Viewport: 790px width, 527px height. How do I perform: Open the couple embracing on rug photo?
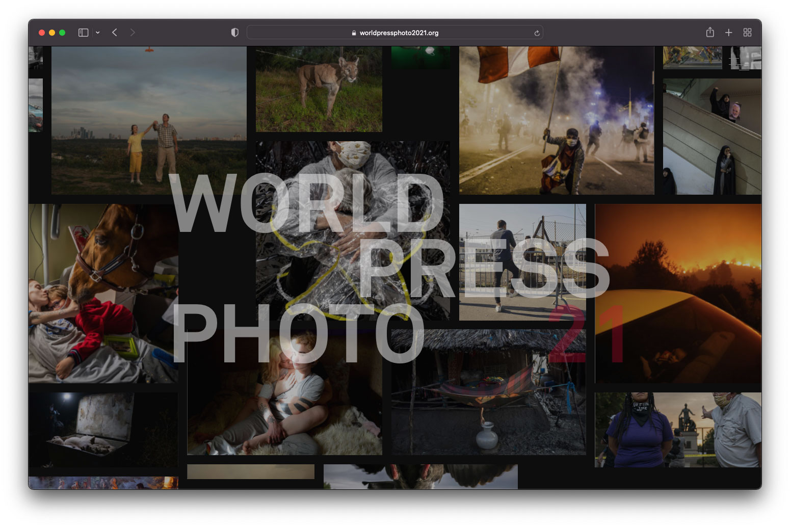[284, 392]
